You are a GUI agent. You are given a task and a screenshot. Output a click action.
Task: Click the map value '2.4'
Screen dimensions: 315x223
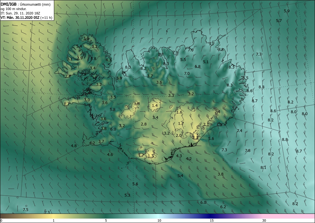click(217, 112)
